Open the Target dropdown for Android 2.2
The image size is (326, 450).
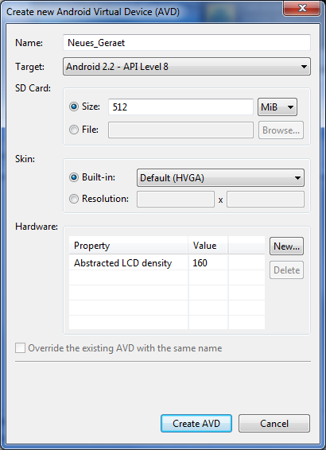(187, 67)
